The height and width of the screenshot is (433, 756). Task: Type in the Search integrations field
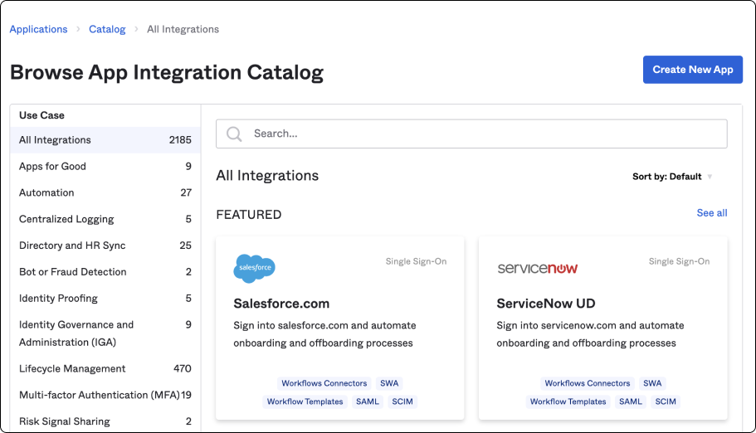point(481,134)
